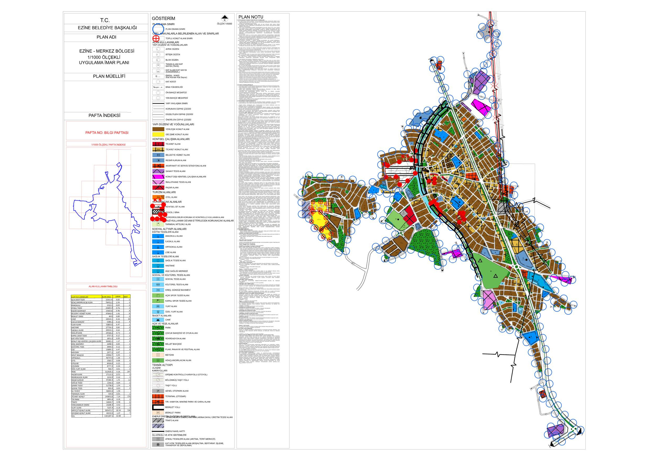Click the Ağaçlandırılacak Alan legend label

point(178,361)
